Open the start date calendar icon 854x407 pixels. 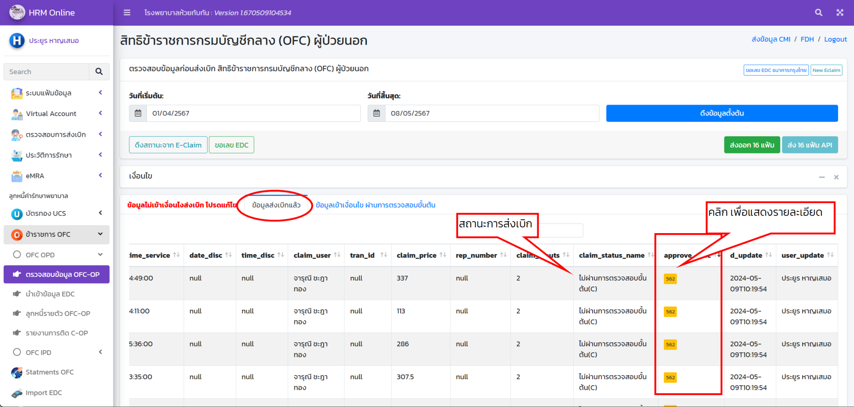[x=138, y=113]
